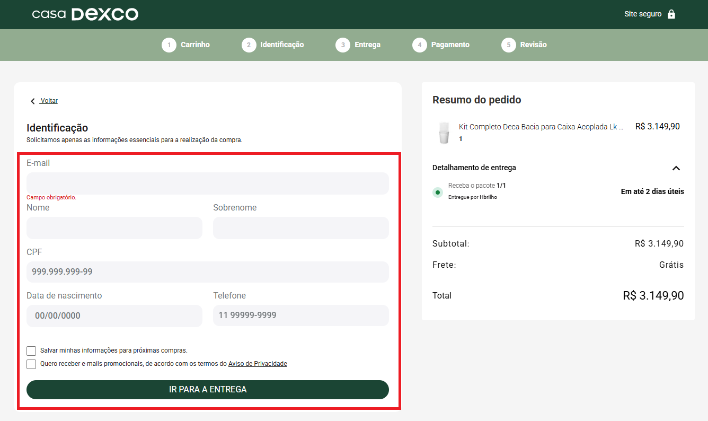Collapse Detalhamento de entrega section
The image size is (708, 421).
pos(676,168)
